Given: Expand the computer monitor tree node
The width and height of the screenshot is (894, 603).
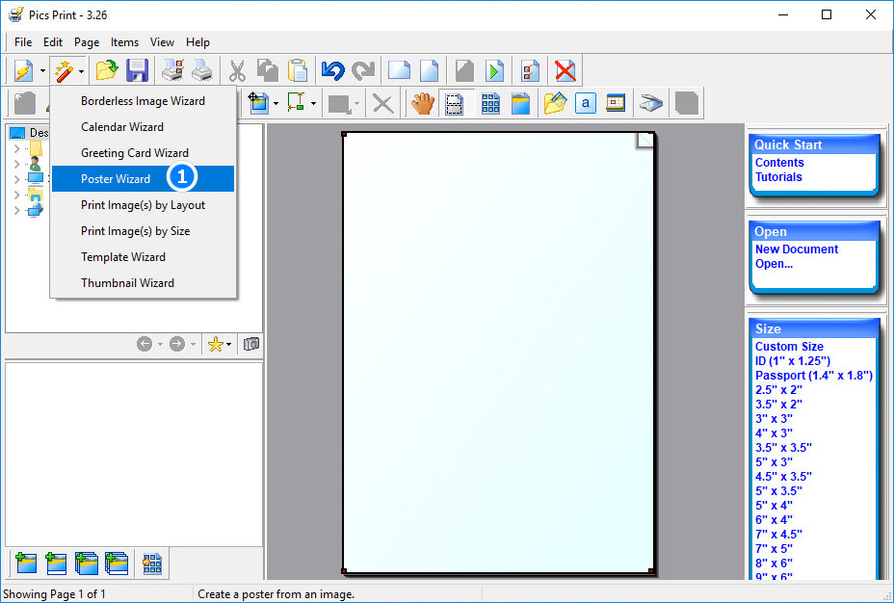Looking at the screenshot, I should coord(16,179).
